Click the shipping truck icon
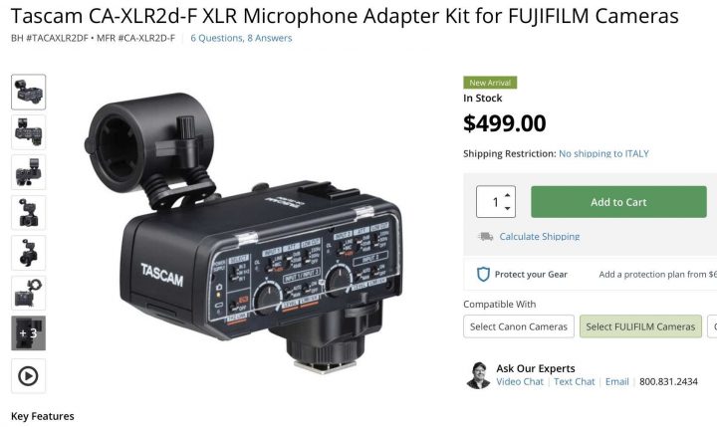The image size is (717, 427). 486,236
